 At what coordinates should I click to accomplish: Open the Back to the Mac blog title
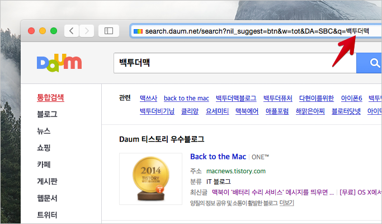coord(218,156)
